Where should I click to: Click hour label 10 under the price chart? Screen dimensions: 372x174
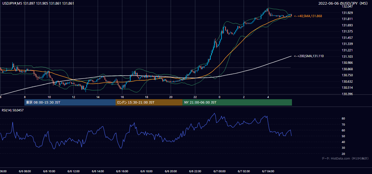[49, 97]
